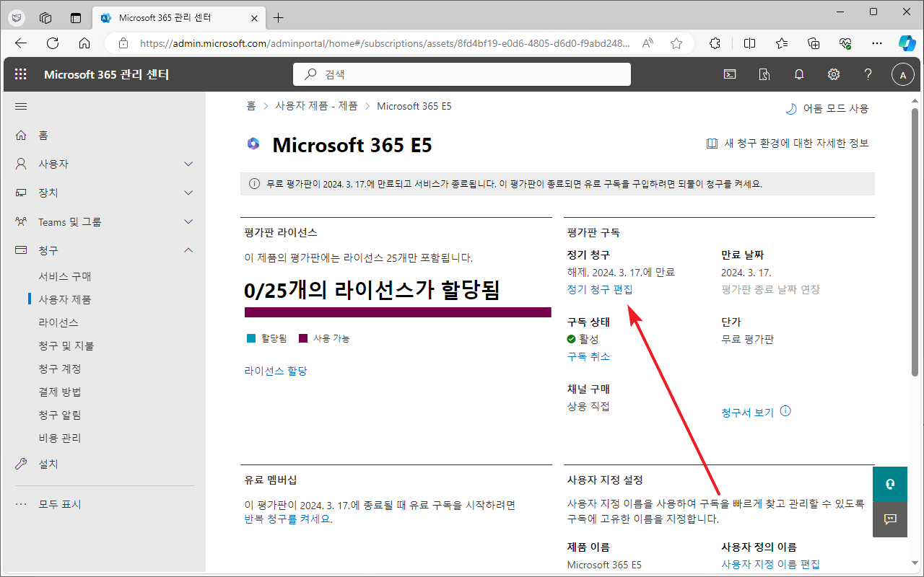Open the browser favorites list icon
The height and width of the screenshot is (577, 924).
click(x=783, y=43)
